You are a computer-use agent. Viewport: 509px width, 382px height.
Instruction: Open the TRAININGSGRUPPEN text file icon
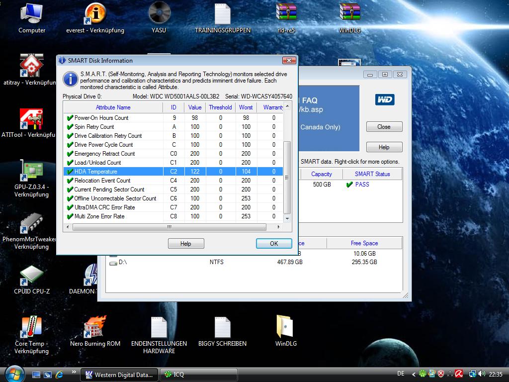click(222, 13)
